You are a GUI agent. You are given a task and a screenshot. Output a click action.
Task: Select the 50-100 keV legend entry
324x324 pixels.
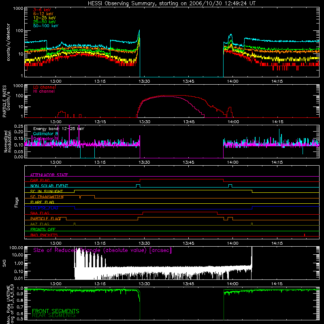pyautogui.click(x=46, y=26)
